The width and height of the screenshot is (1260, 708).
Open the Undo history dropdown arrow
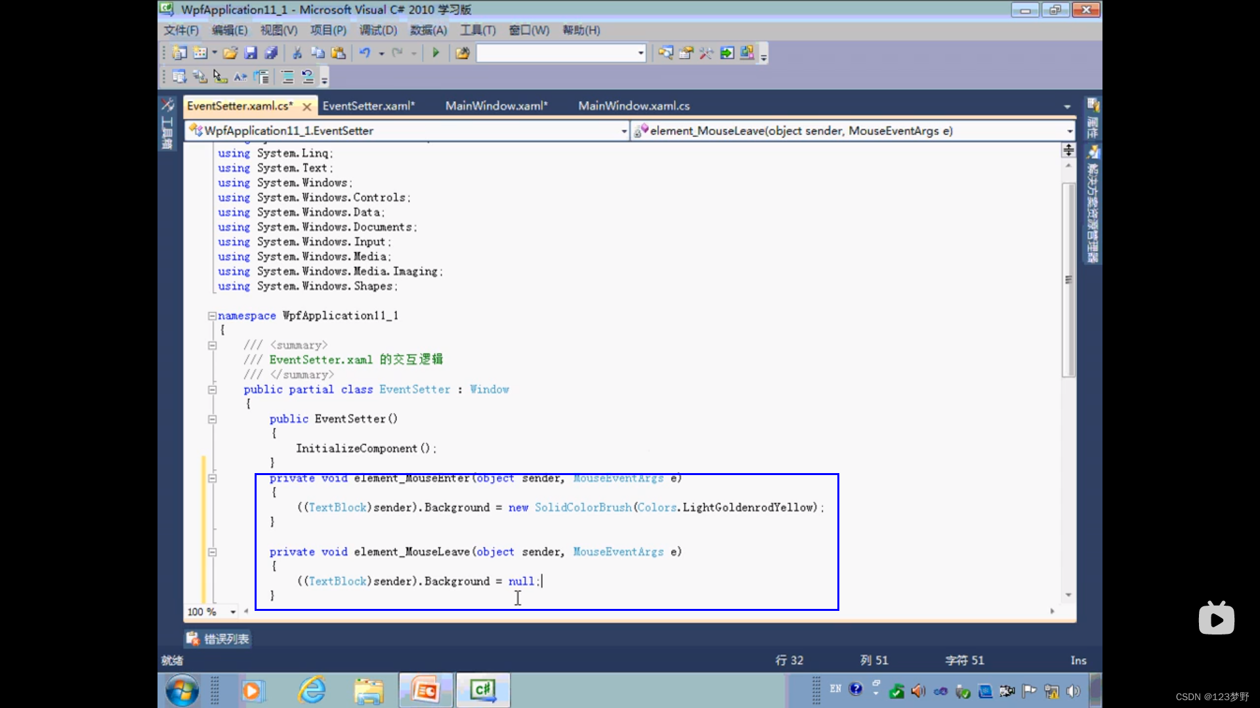click(381, 53)
